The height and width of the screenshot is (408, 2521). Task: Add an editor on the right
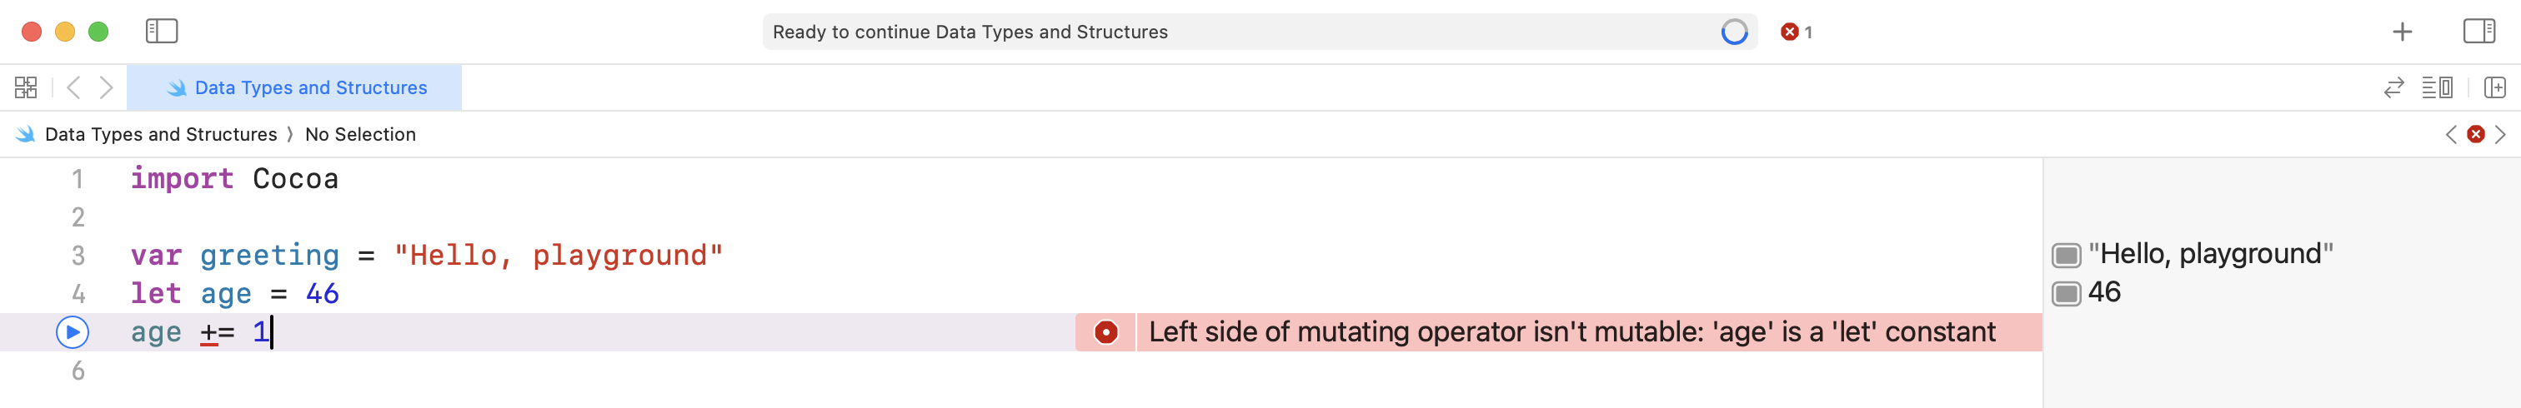[x=2494, y=88]
